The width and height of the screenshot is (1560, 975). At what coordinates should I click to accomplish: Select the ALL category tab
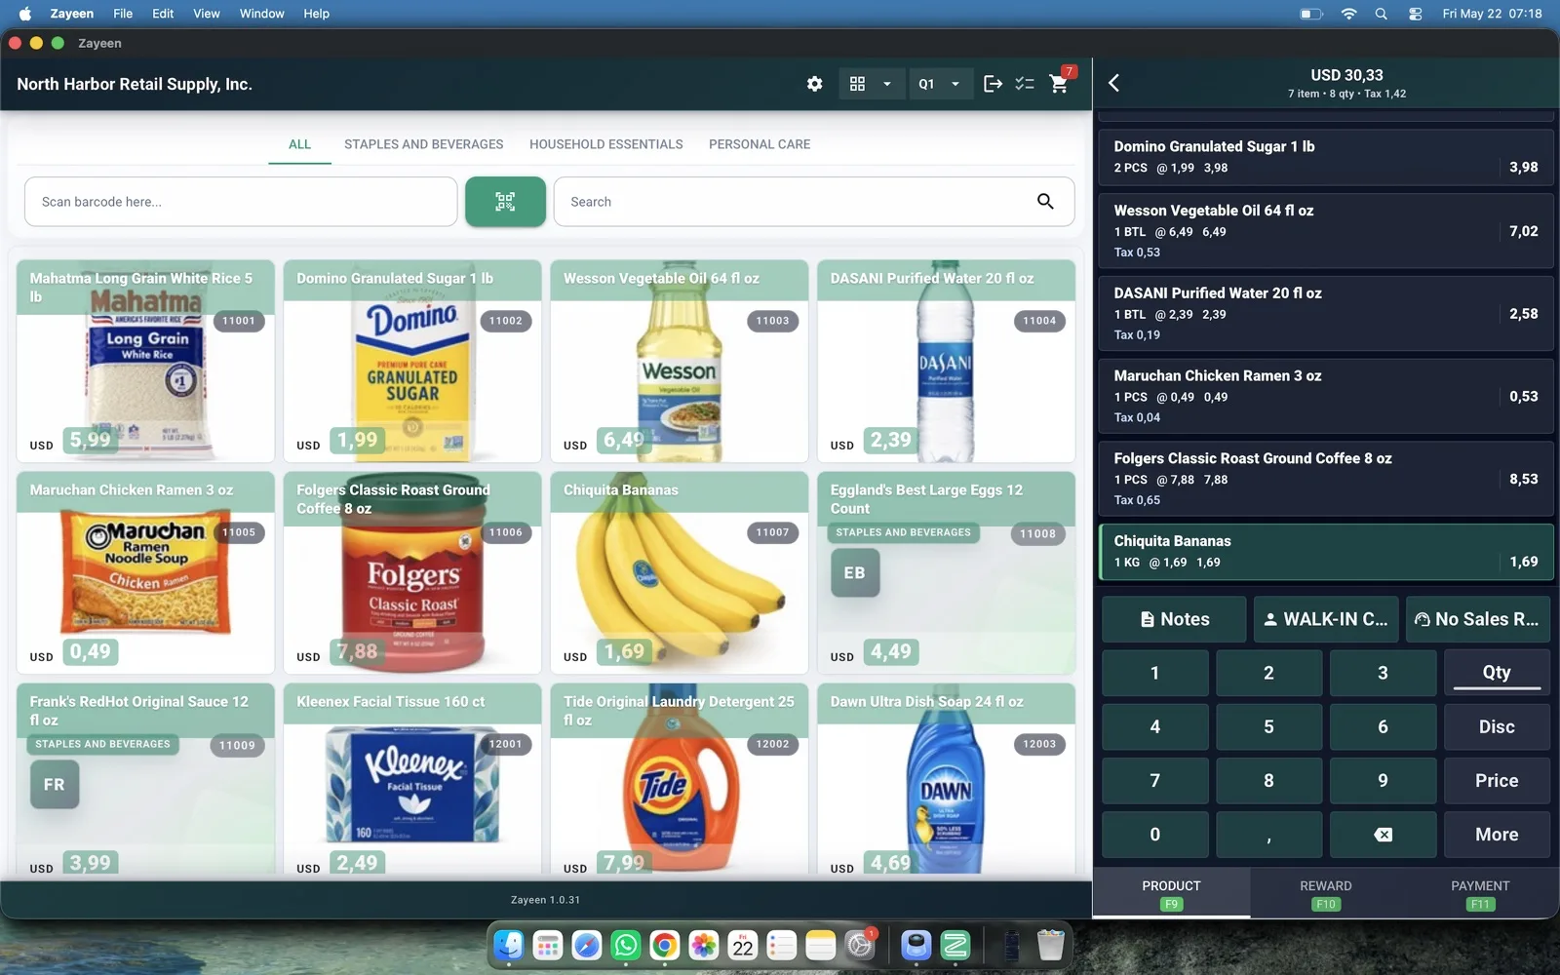coord(299,144)
